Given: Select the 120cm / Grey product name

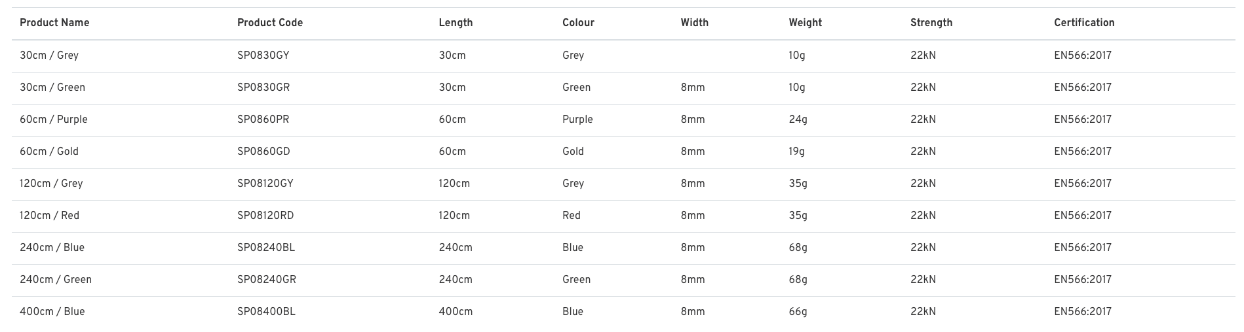Looking at the screenshot, I should [51, 184].
